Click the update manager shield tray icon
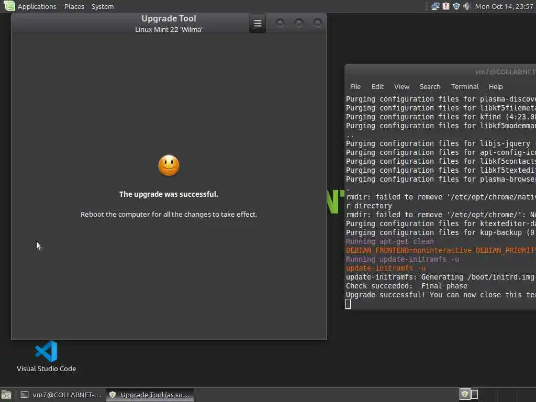This screenshot has width=536, height=402. (x=456, y=6)
